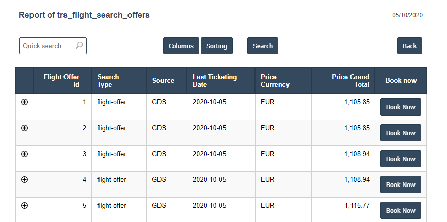
Task: Book Now for flight offer 4
Action: (x=400, y=185)
